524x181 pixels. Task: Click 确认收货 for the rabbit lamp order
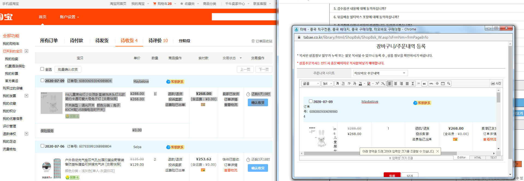click(258, 102)
